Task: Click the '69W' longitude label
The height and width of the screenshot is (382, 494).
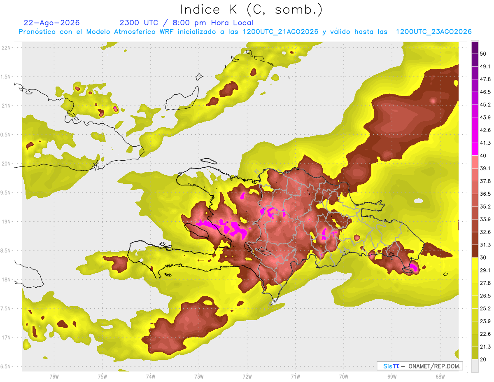Action: pos(392,376)
